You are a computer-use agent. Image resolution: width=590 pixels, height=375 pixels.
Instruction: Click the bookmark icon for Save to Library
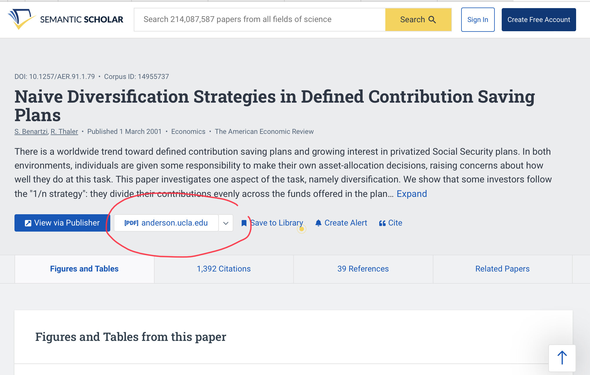pos(244,223)
